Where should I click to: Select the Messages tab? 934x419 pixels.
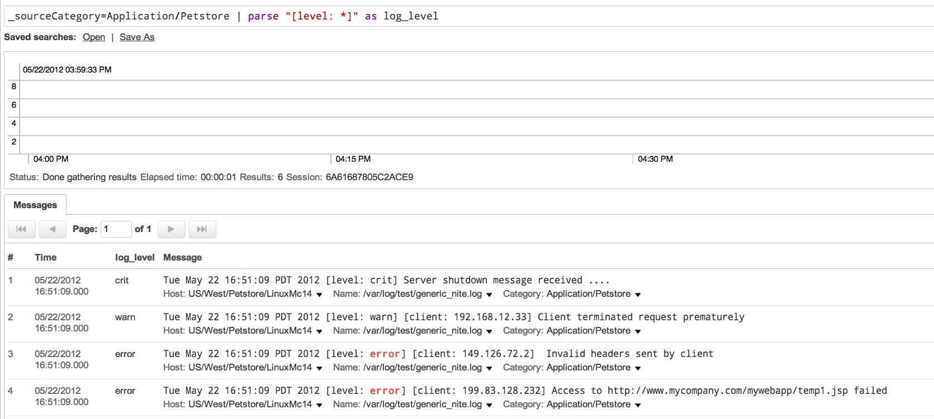pos(35,205)
